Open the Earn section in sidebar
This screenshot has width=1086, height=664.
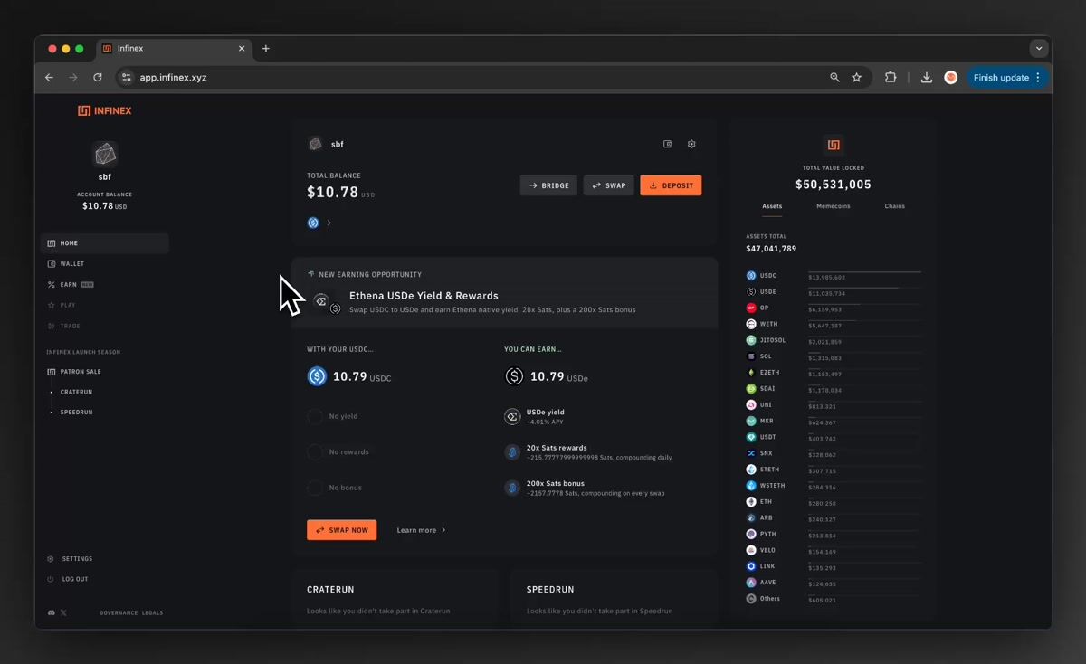[x=105, y=284]
